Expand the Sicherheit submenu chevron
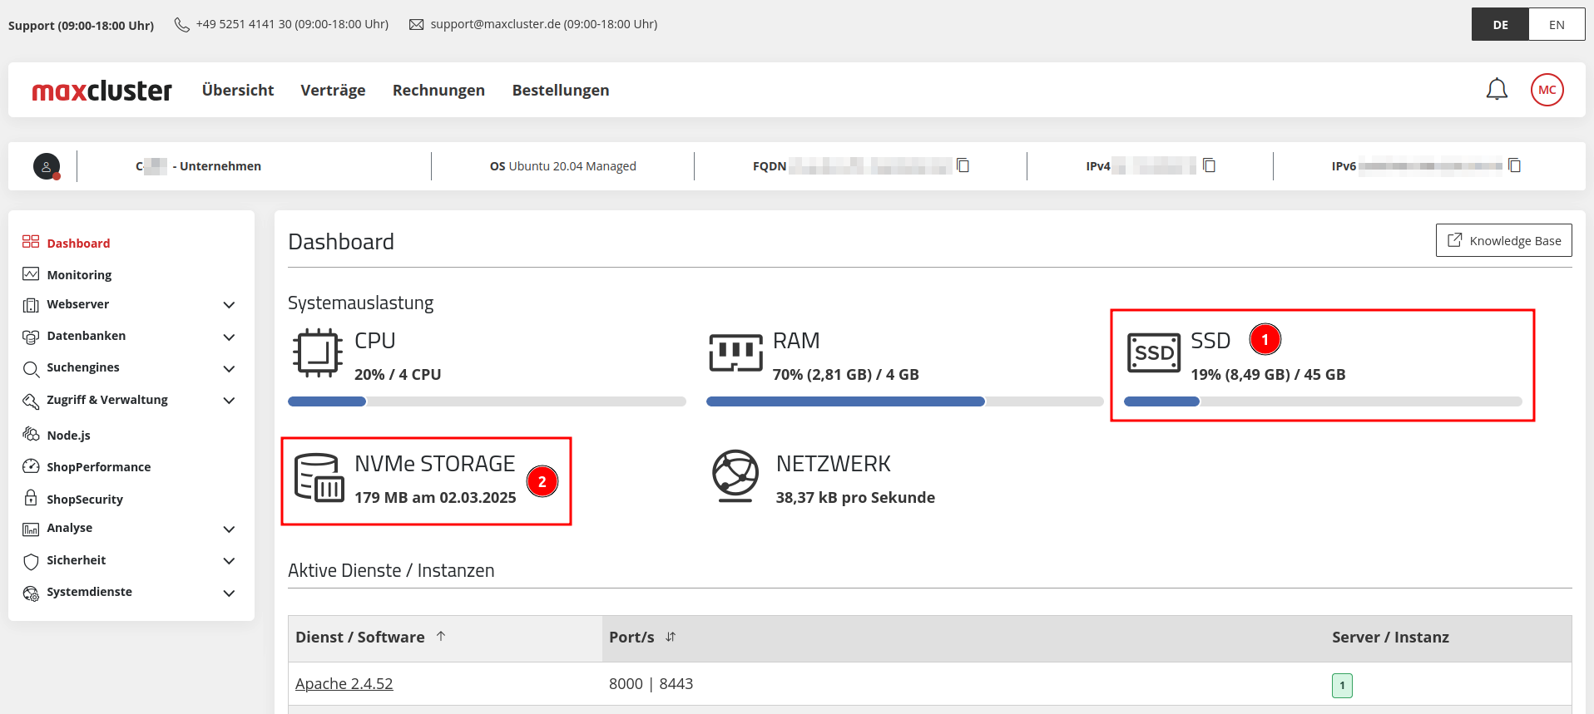1594x714 pixels. (x=230, y=561)
